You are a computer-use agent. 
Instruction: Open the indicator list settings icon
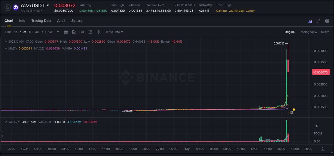(90, 32)
